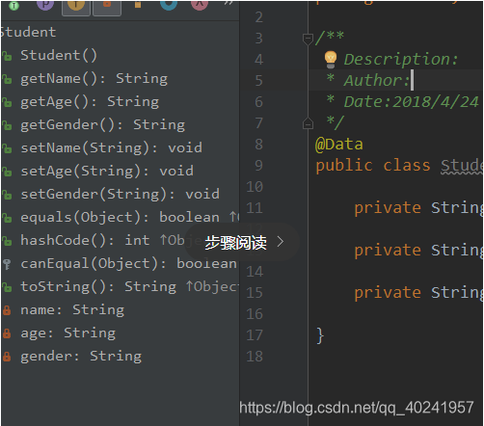484x426 pixels.
Task: Select equals(Object): boolean entry
Action: pos(121,218)
